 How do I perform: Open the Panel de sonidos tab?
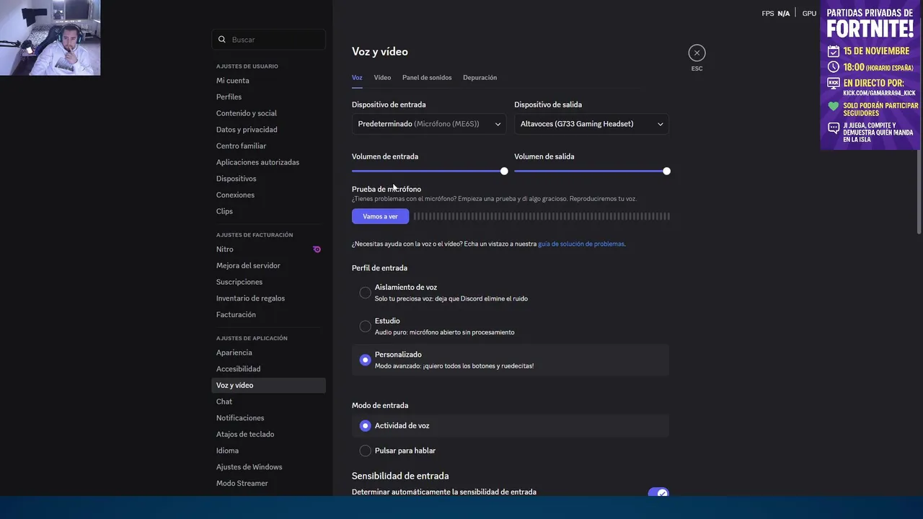[427, 78]
